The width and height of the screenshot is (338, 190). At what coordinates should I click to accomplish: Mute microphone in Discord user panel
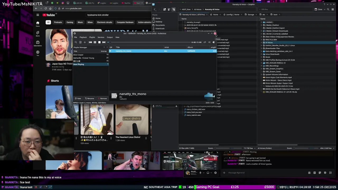pyautogui.click(x=200, y=173)
